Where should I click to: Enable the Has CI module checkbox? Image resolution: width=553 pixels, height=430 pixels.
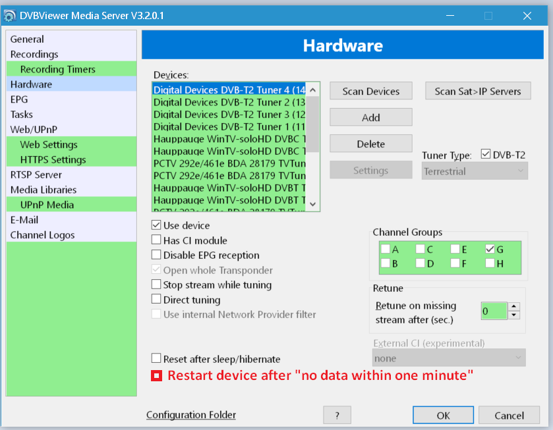157,240
